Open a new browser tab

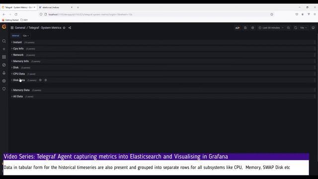(78, 7)
